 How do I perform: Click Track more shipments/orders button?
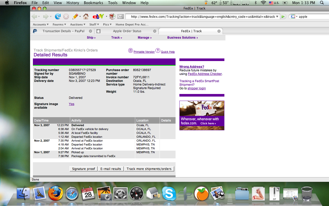149,169
